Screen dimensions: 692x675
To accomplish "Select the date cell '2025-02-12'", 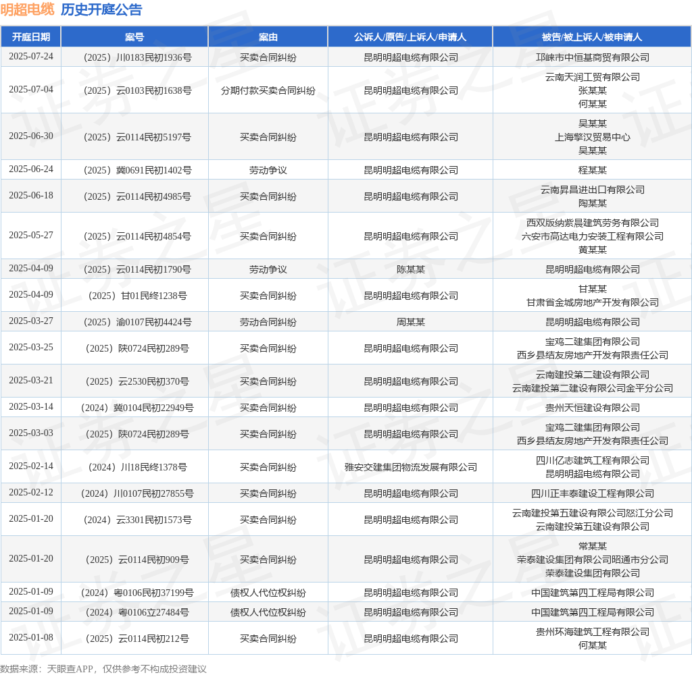I will click(x=31, y=493).
